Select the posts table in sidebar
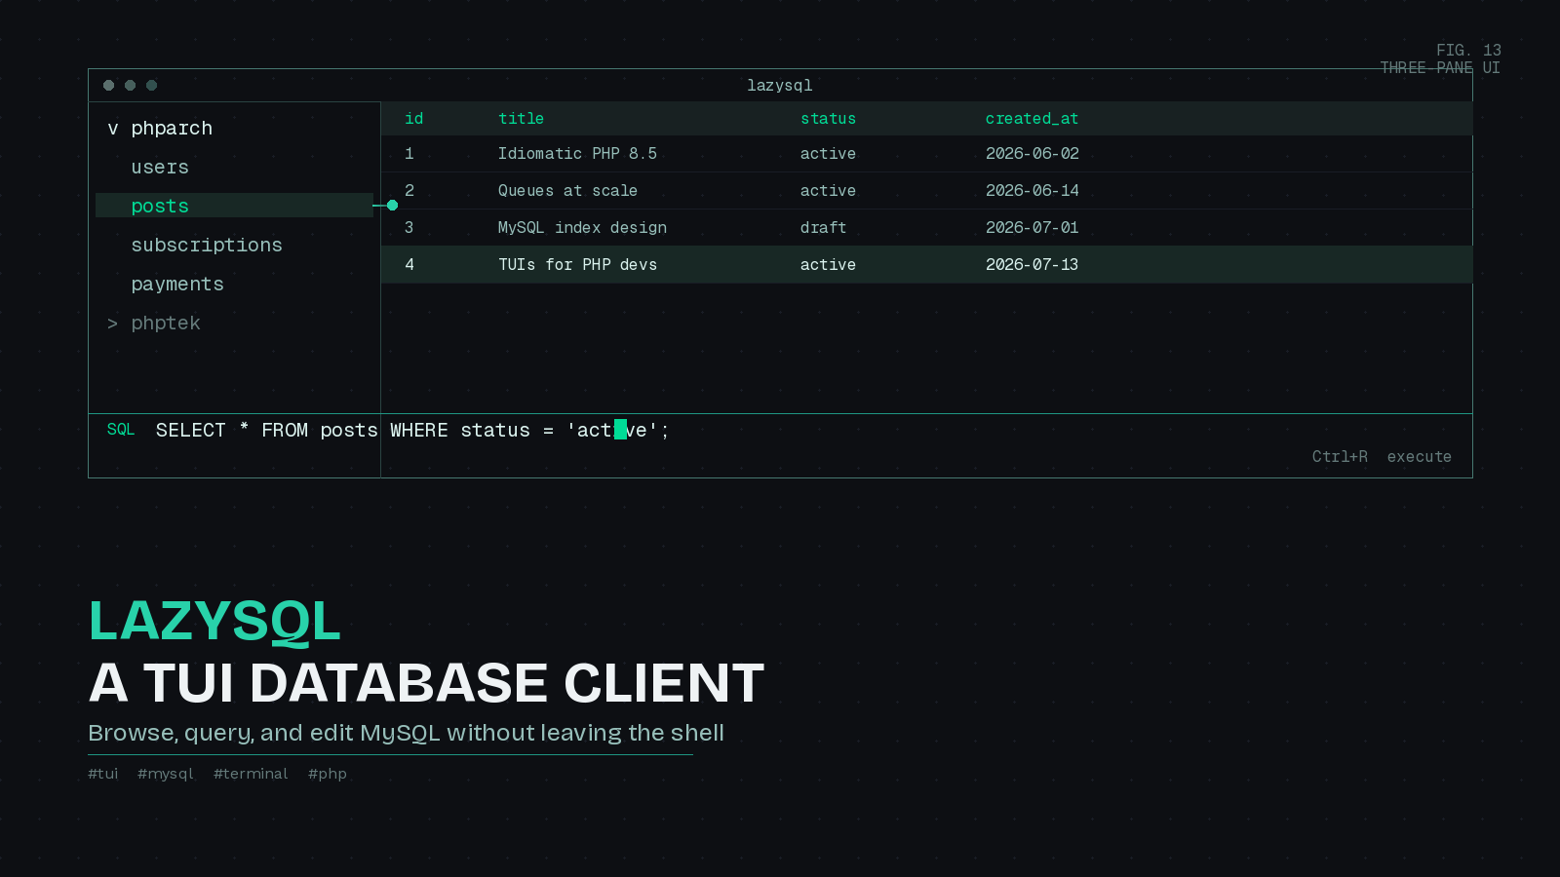 click(x=234, y=206)
